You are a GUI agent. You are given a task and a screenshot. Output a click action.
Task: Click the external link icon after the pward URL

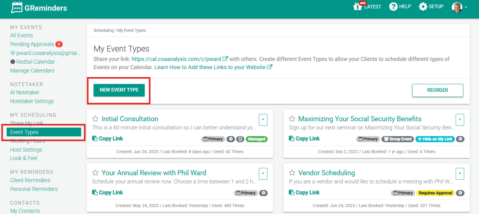(225, 59)
